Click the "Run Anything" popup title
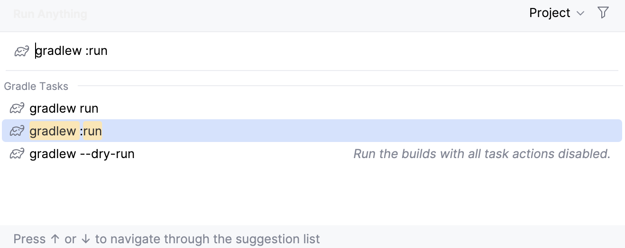Screen dimensions: 625x248 point(50,14)
